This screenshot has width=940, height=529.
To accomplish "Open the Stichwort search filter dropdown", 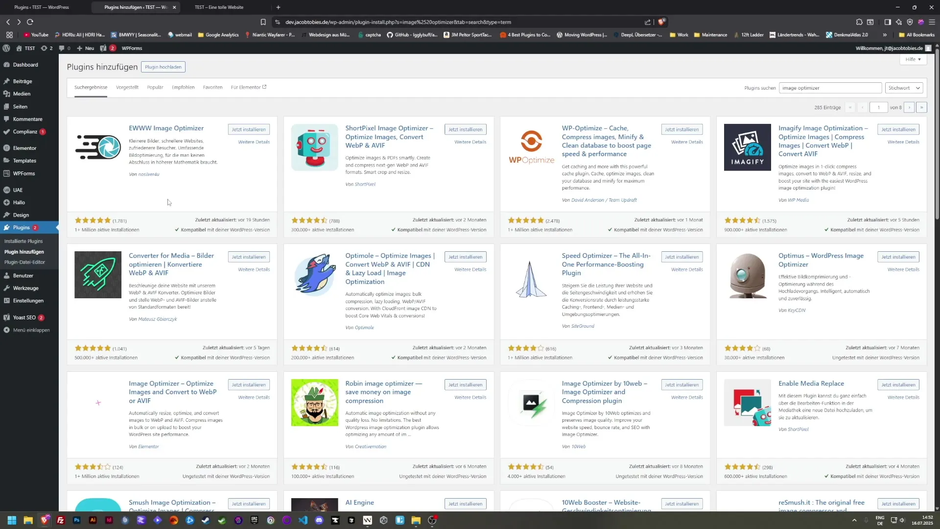I will (x=903, y=88).
